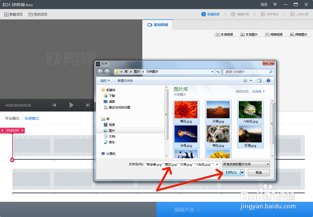Image resolution: width=313 pixels, height=217 pixels.
Task: Add a 网络图片 file
Action: pos(299,34)
